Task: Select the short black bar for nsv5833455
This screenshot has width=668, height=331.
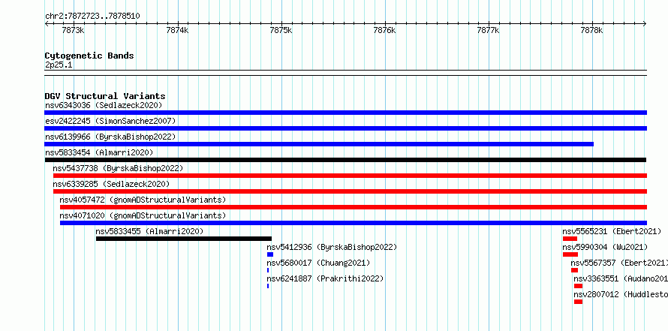Action: pos(184,239)
